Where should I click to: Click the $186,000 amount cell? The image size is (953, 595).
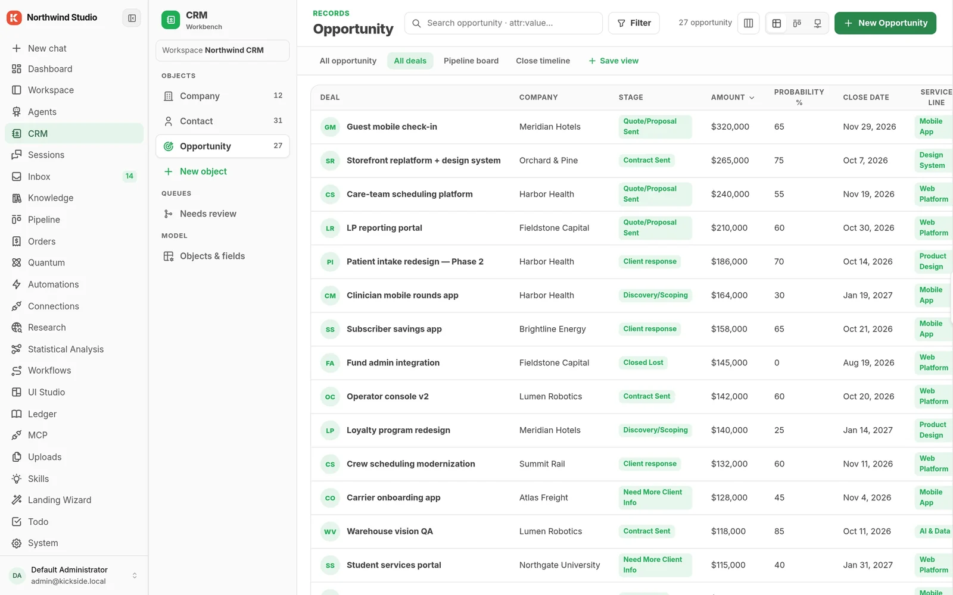(x=729, y=262)
